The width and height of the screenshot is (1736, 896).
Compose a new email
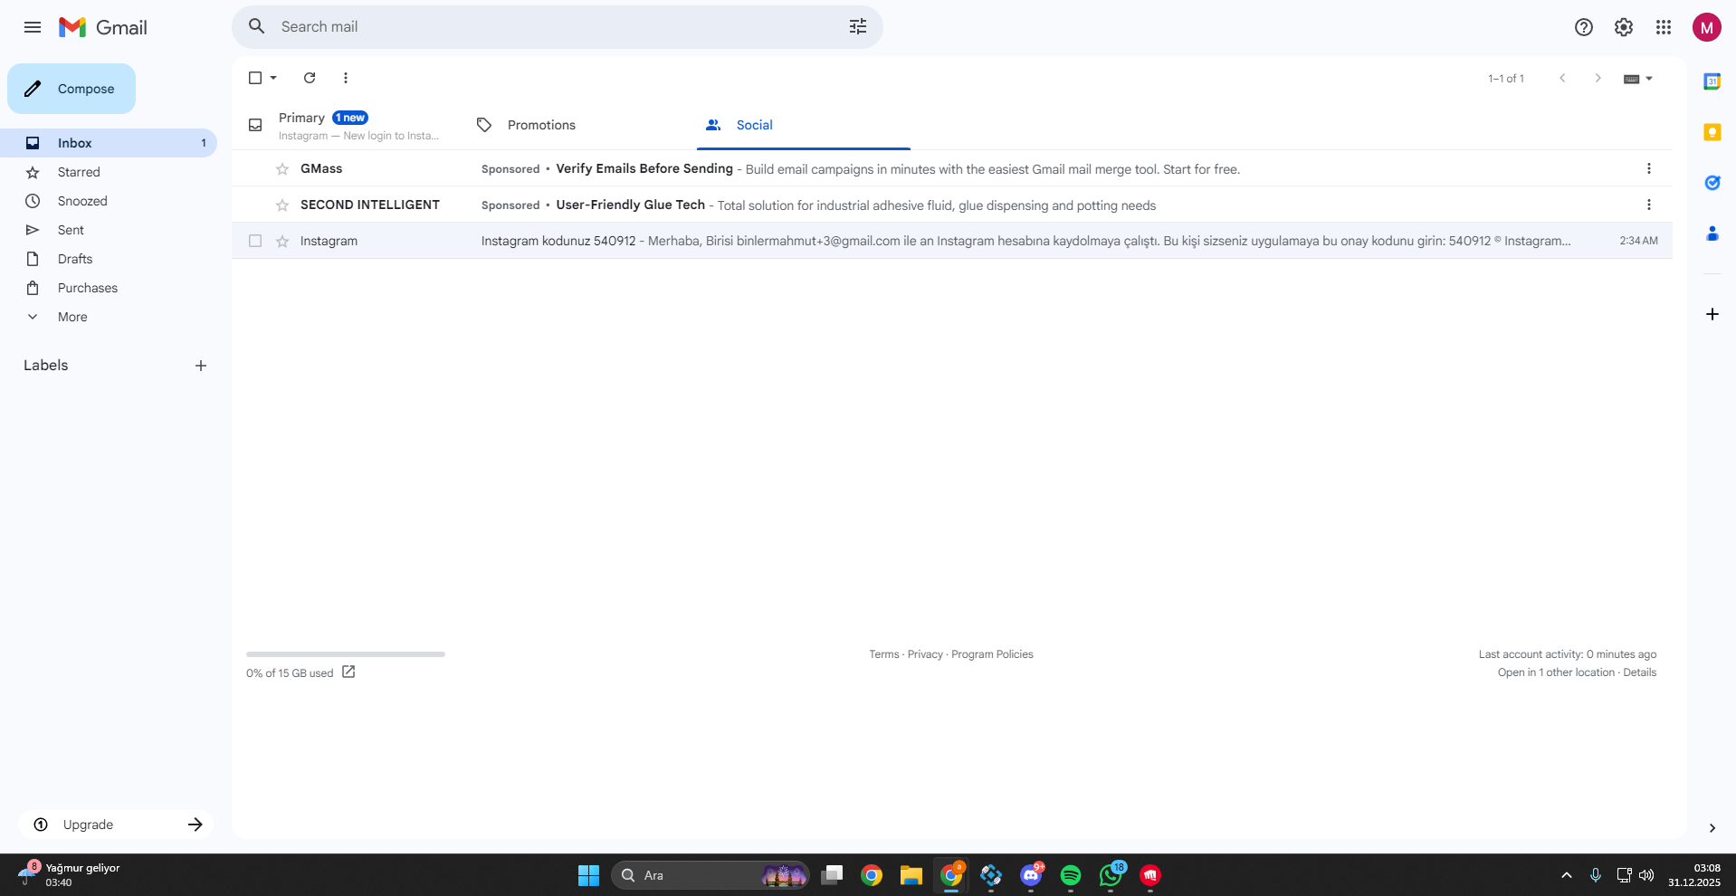[x=72, y=89]
